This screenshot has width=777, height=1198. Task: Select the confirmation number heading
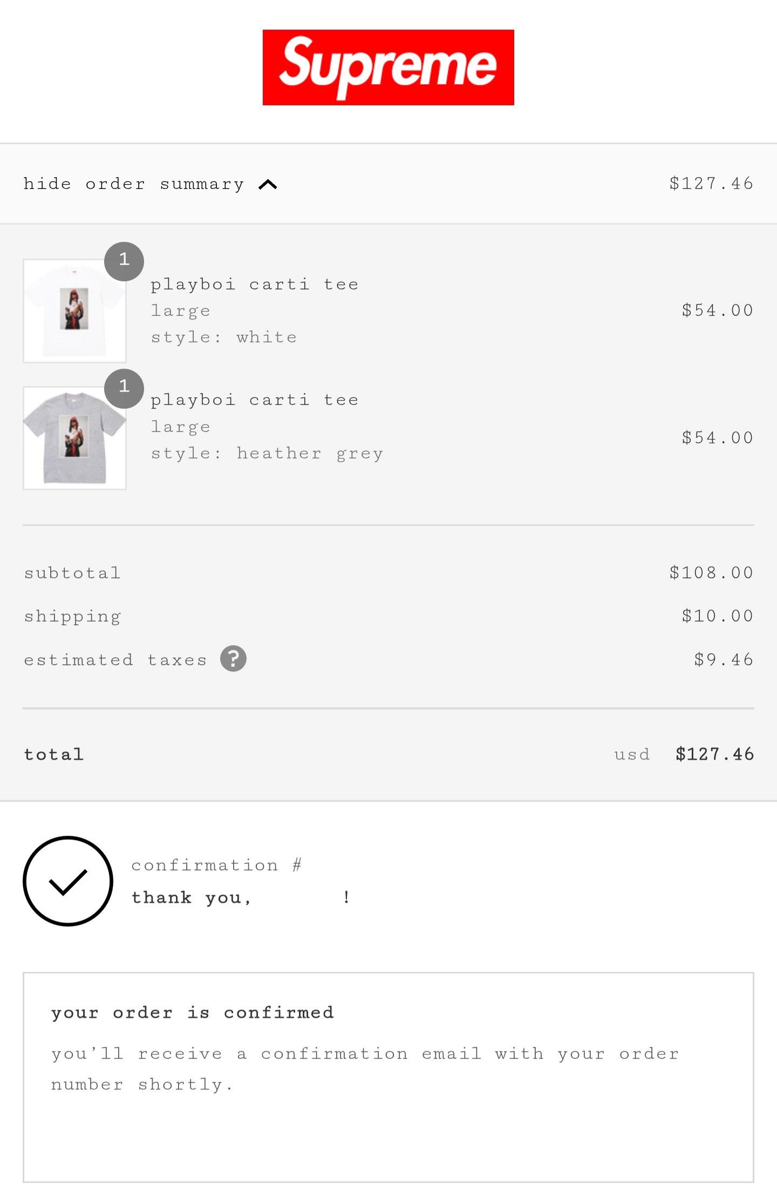pos(216,863)
